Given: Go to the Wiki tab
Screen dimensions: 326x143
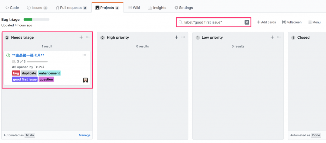Looking at the screenshot, I should pos(134,8).
